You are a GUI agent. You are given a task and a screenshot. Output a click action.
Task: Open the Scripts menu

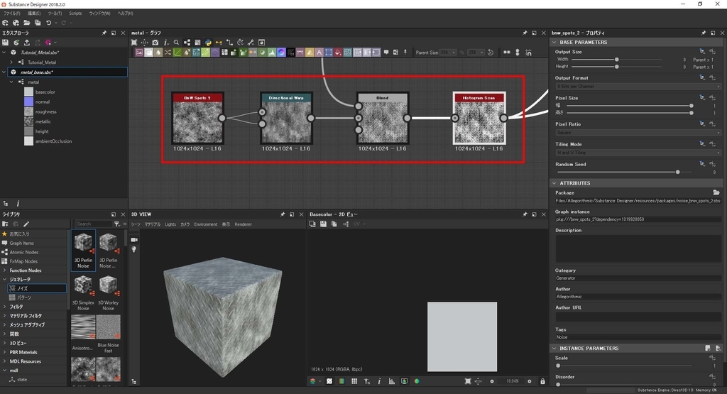(x=75, y=13)
